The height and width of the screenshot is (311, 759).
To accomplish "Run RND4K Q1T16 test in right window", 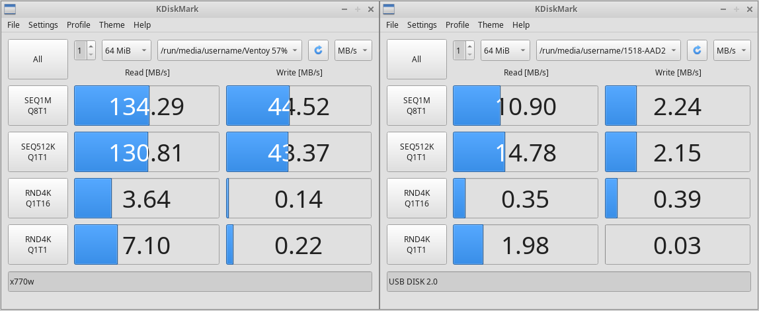I will (x=417, y=198).
